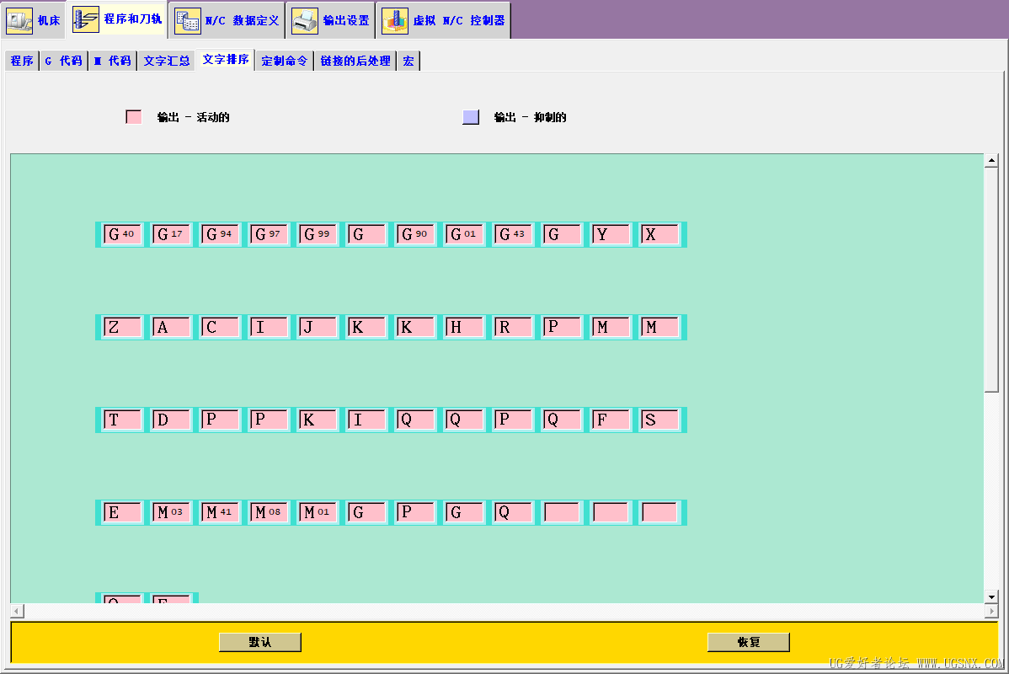Click the horizontal scrollbar left arrow
This screenshot has width=1009, height=674.
18,611
